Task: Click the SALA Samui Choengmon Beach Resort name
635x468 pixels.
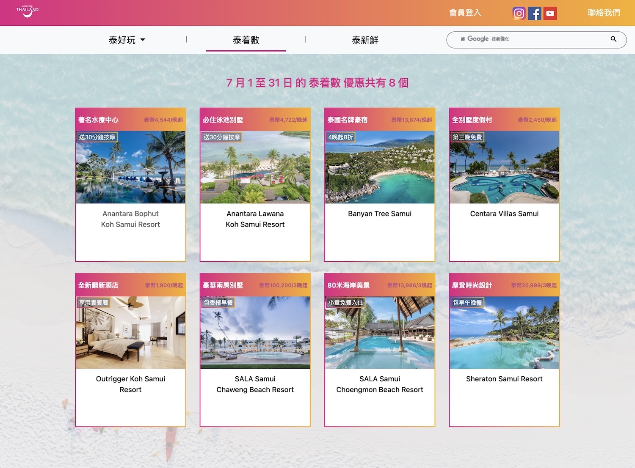Action: 380,384
